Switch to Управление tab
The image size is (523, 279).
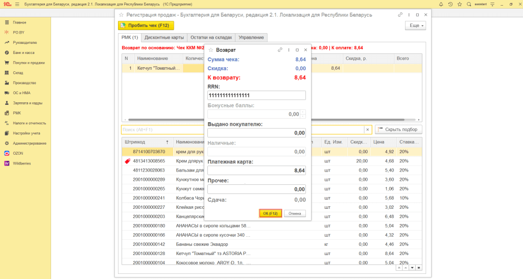[251, 38]
